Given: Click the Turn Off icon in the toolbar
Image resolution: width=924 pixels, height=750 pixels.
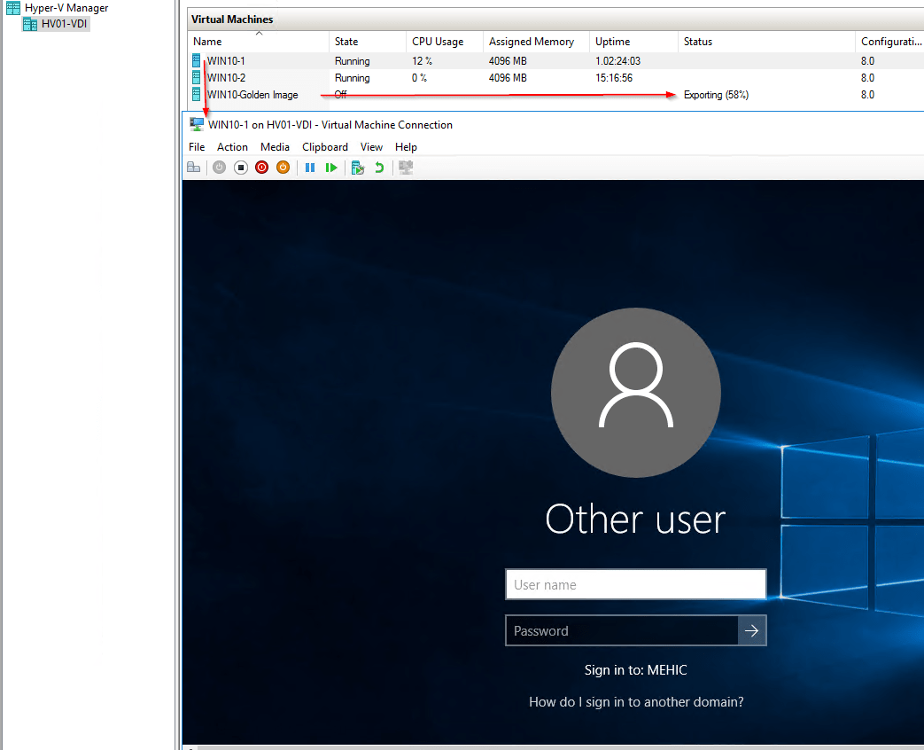Looking at the screenshot, I should click(x=240, y=167).
